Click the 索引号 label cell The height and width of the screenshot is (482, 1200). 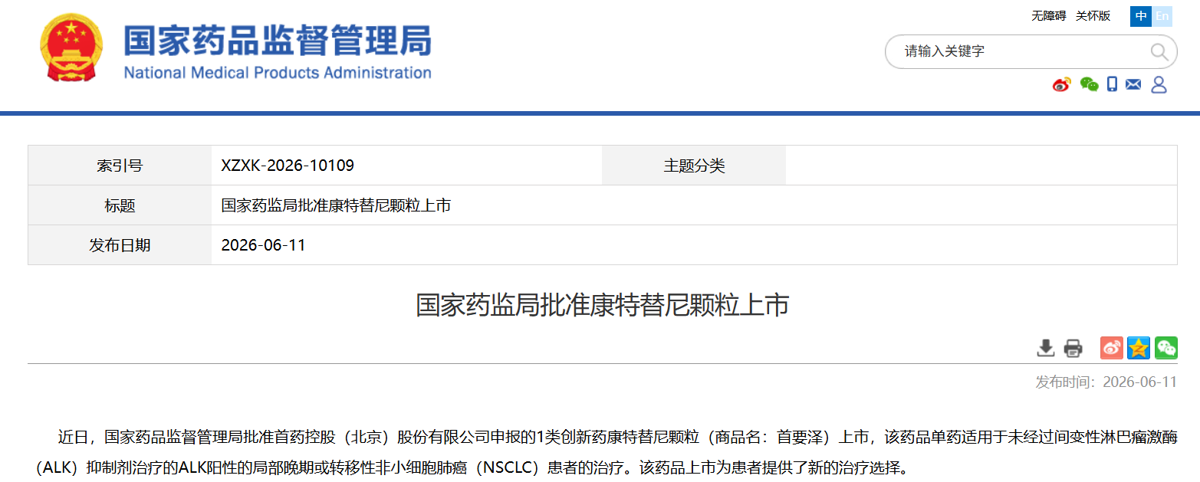(120, 166)
